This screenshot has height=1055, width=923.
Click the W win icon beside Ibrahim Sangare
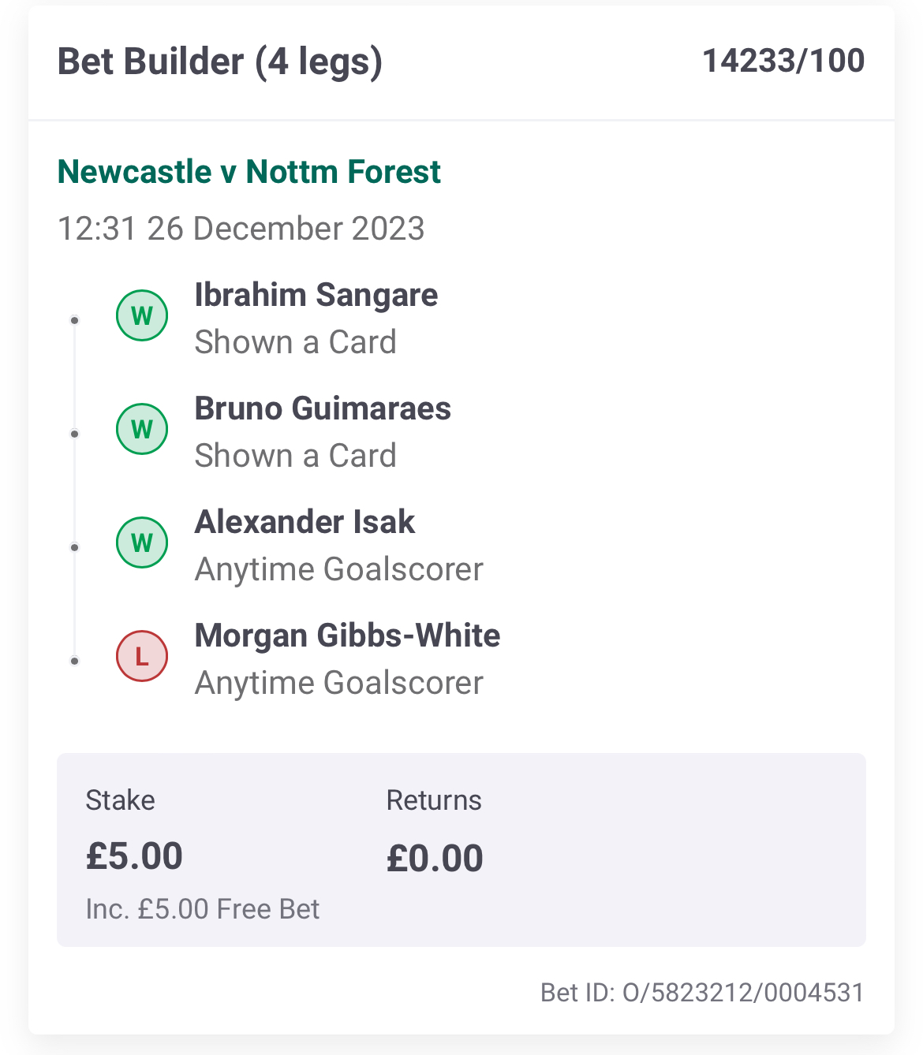coord(142,315)
